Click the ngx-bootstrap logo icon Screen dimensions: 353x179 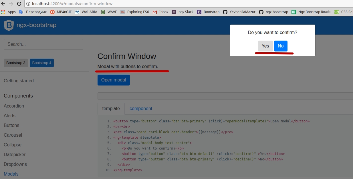tap(9, 25)
